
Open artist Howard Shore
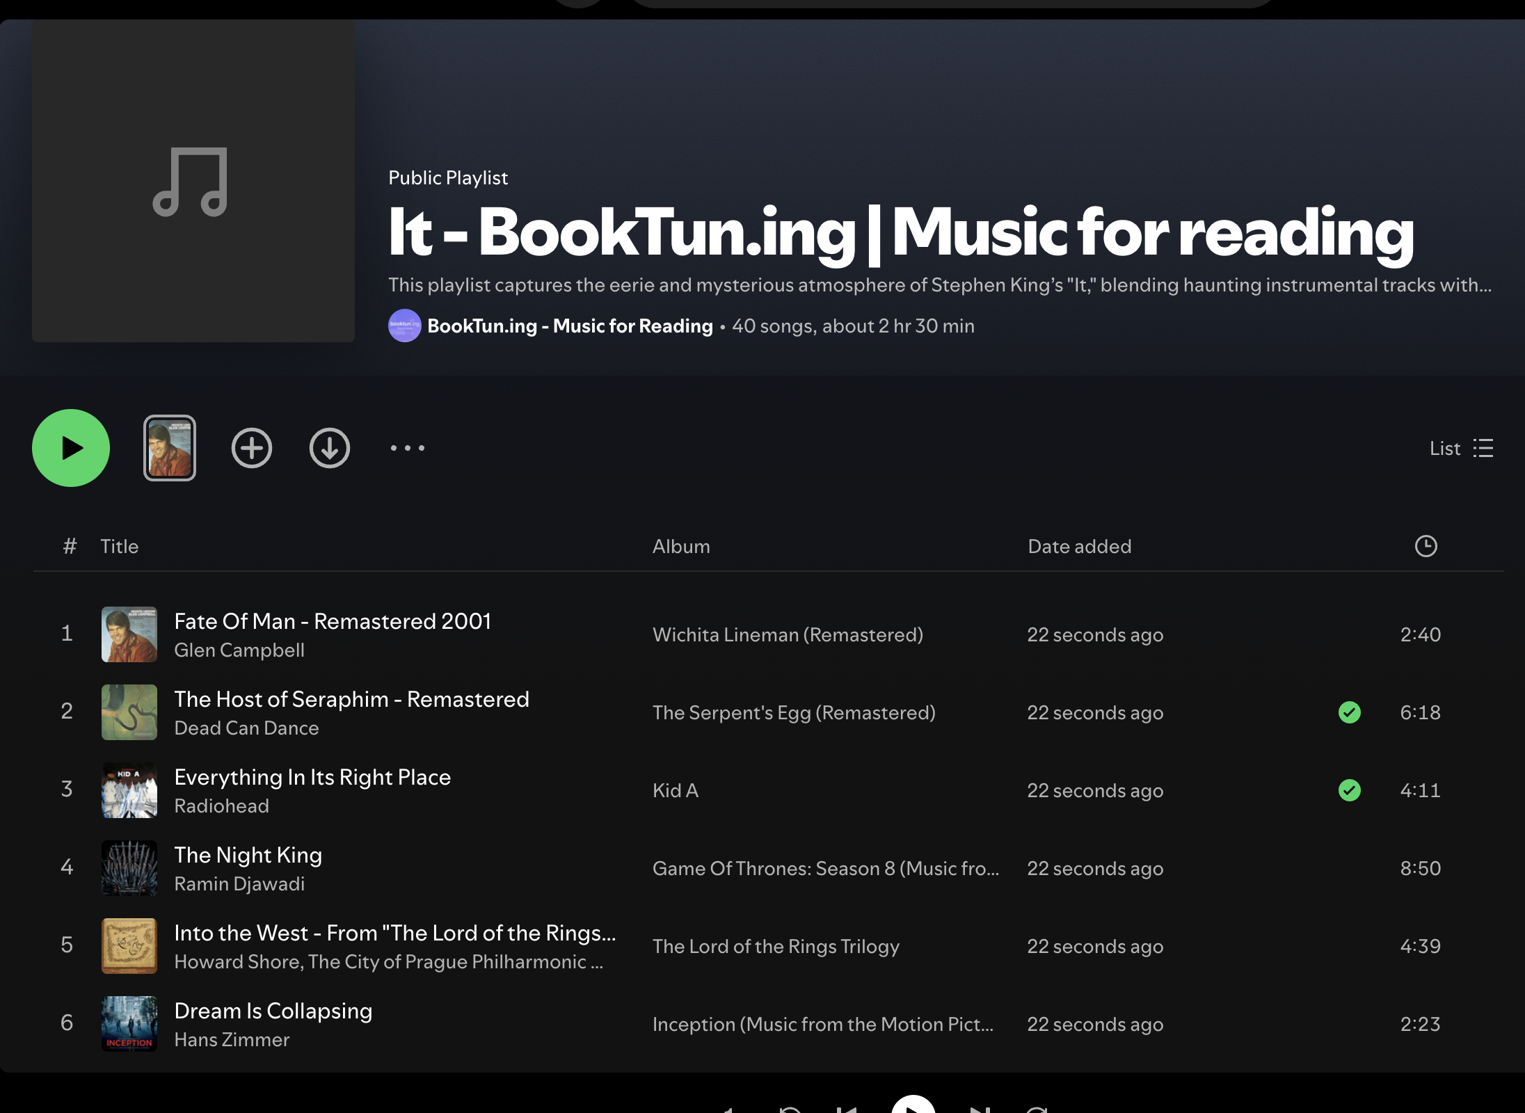[237, 961]
